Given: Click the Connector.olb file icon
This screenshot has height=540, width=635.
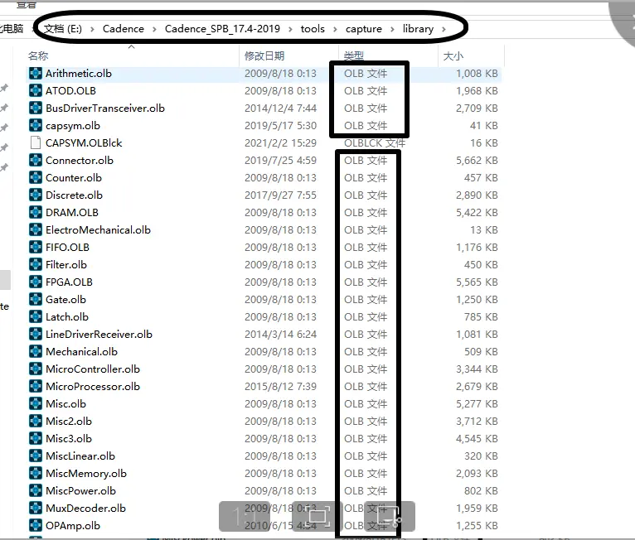Looking at the screenshot, I should tap(36, 161).
